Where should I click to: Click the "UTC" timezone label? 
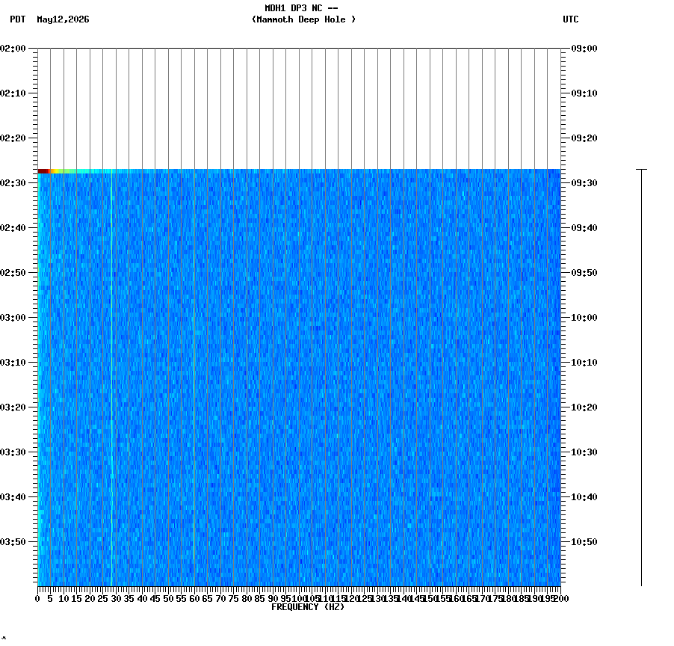571,19
